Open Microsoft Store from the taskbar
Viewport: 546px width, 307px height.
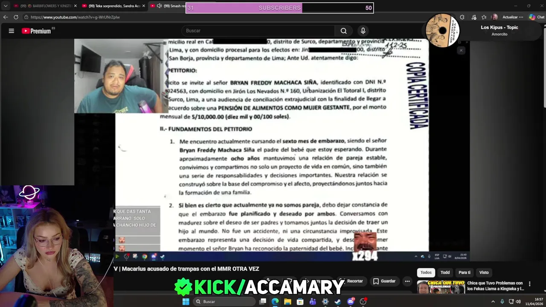[300, 301]
